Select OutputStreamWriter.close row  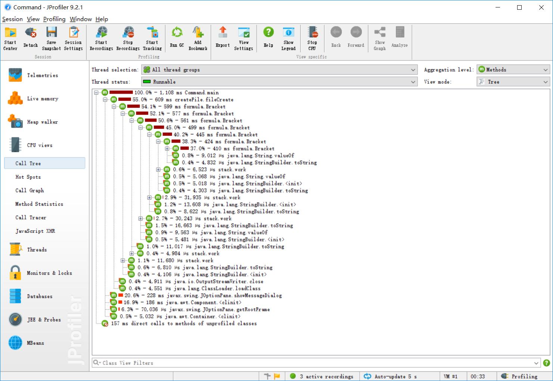pos(191,281)
